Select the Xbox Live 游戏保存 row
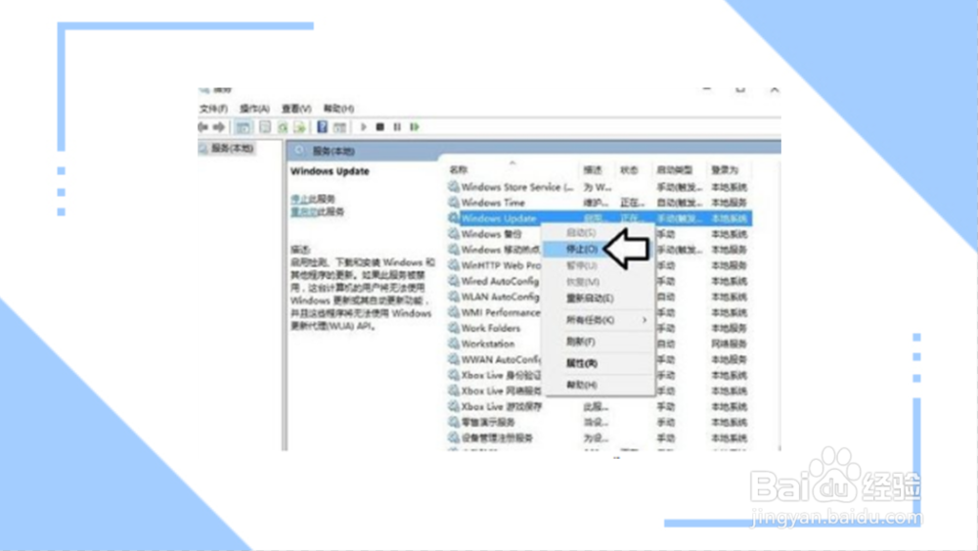This screenshot has width=978, height=551. coord(599,406)
